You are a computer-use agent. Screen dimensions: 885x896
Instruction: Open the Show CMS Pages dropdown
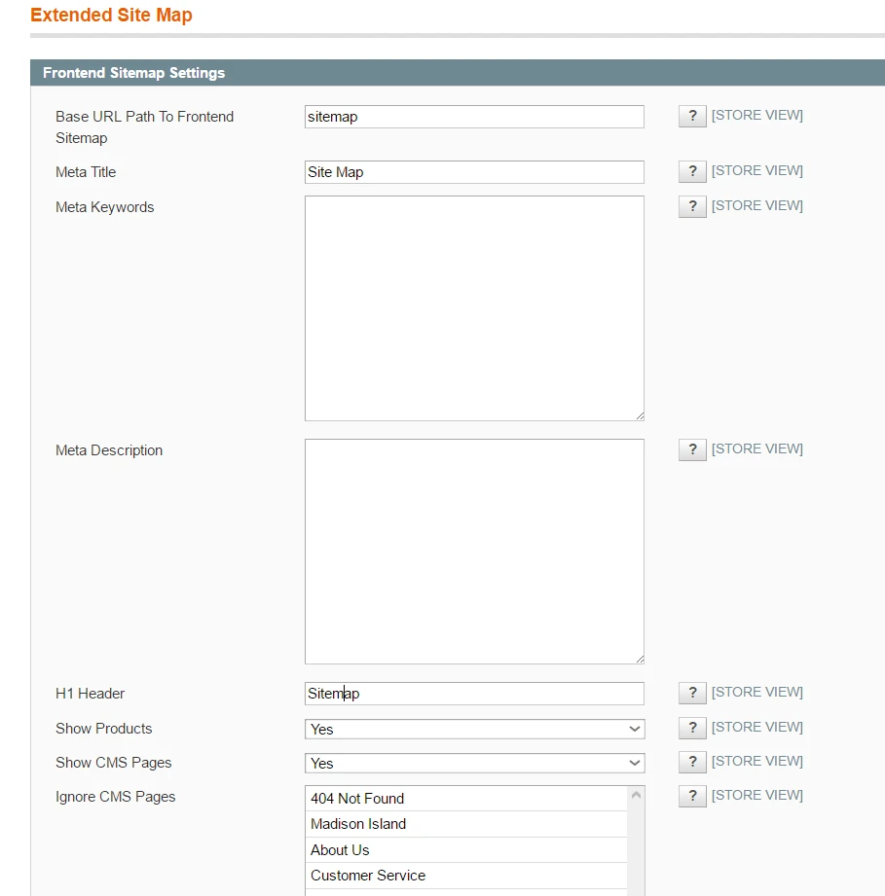(474, 763)
